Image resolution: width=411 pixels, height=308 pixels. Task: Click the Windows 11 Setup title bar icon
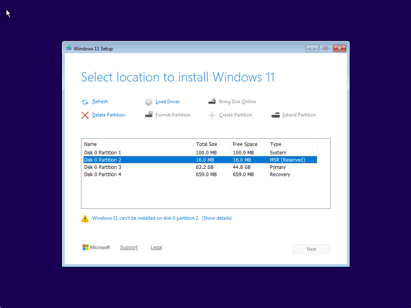[x=68, y=48]
